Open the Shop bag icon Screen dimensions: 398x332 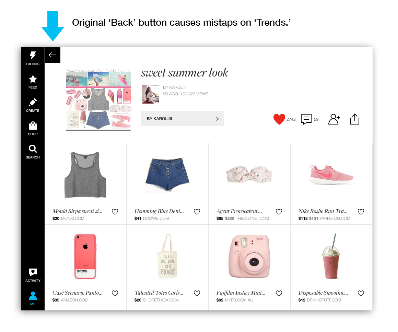[x=33, y=128]
